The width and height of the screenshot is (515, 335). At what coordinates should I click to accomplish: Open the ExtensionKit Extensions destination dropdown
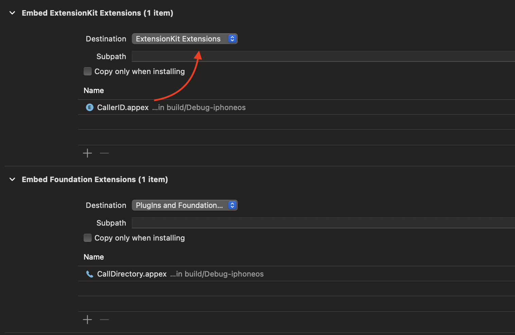(x=178, y=39)
